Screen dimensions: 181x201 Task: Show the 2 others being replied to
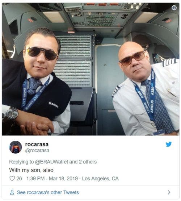pos(88,162)
